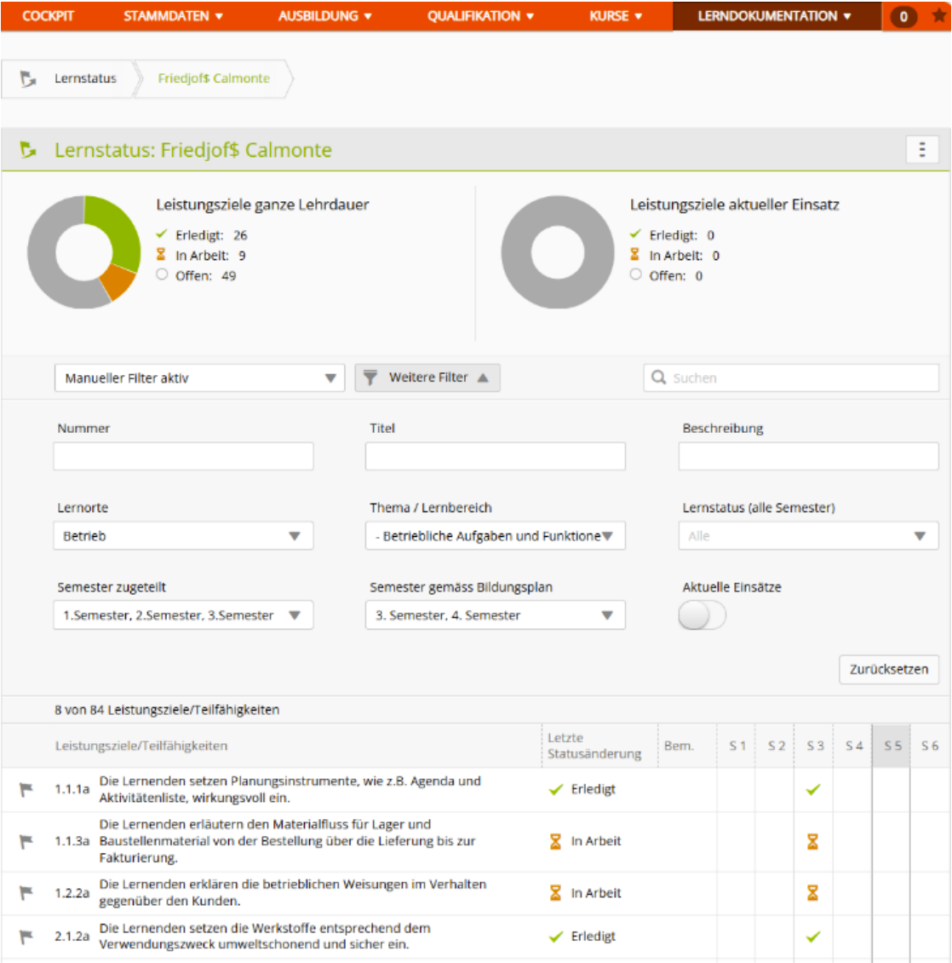The image size is (952, 963).
Task: Click the flag icon for row 2.1.2a
Action: point(26,937)
